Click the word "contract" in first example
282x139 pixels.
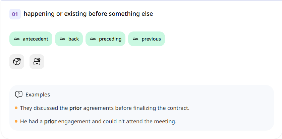[178, 108]
